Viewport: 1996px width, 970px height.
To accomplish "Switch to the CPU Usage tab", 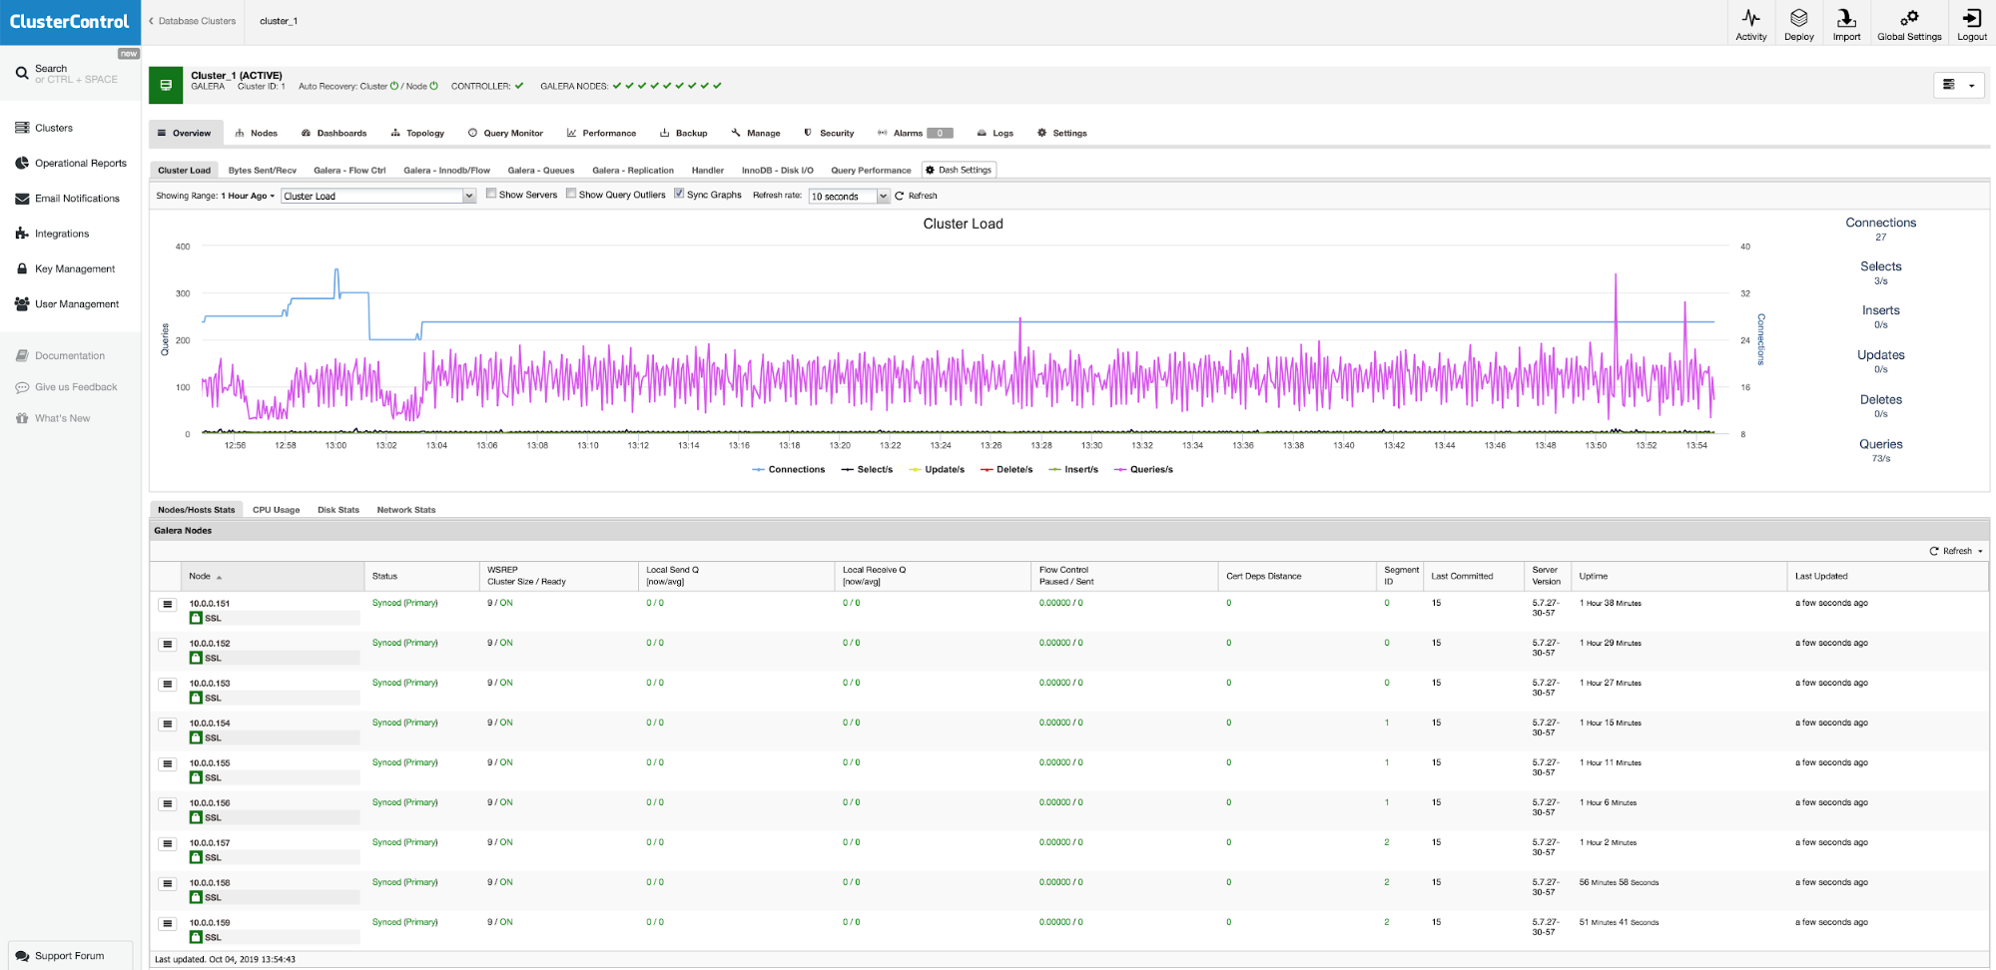I will (276, 510).
